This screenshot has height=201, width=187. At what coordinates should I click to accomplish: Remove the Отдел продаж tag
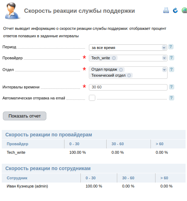121,70
